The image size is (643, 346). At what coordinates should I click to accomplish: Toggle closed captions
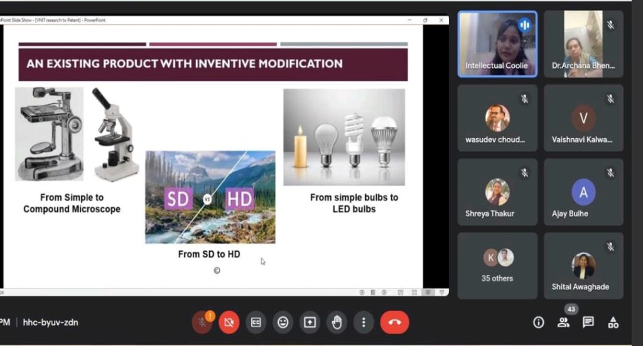[x=256, y=323]
